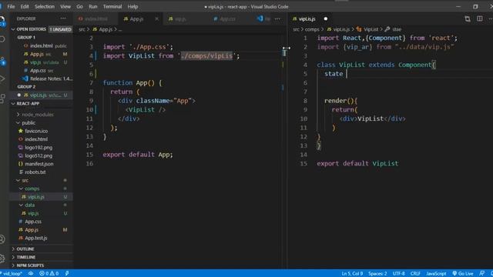Viewport: 493px width, 277px height.
Task: Open manifest.json in the explorer
Action: [x=39, y=164]
